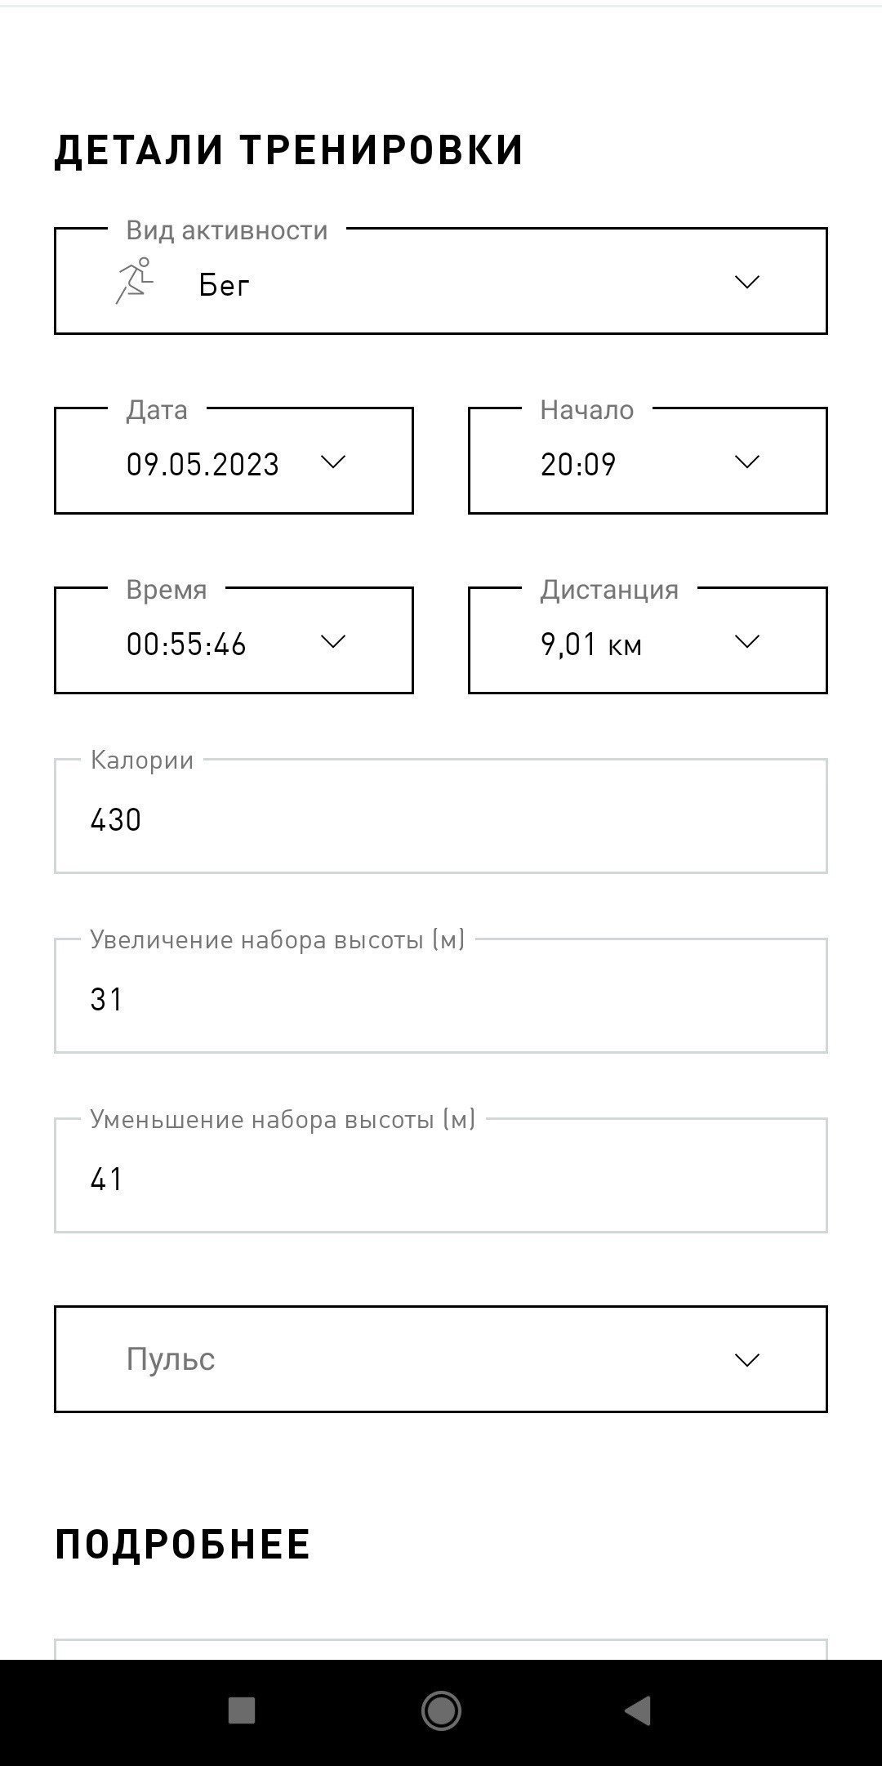Tap the start time value 20:09
The width and height of the screenshot is (882, 1766).
[578, 465]
